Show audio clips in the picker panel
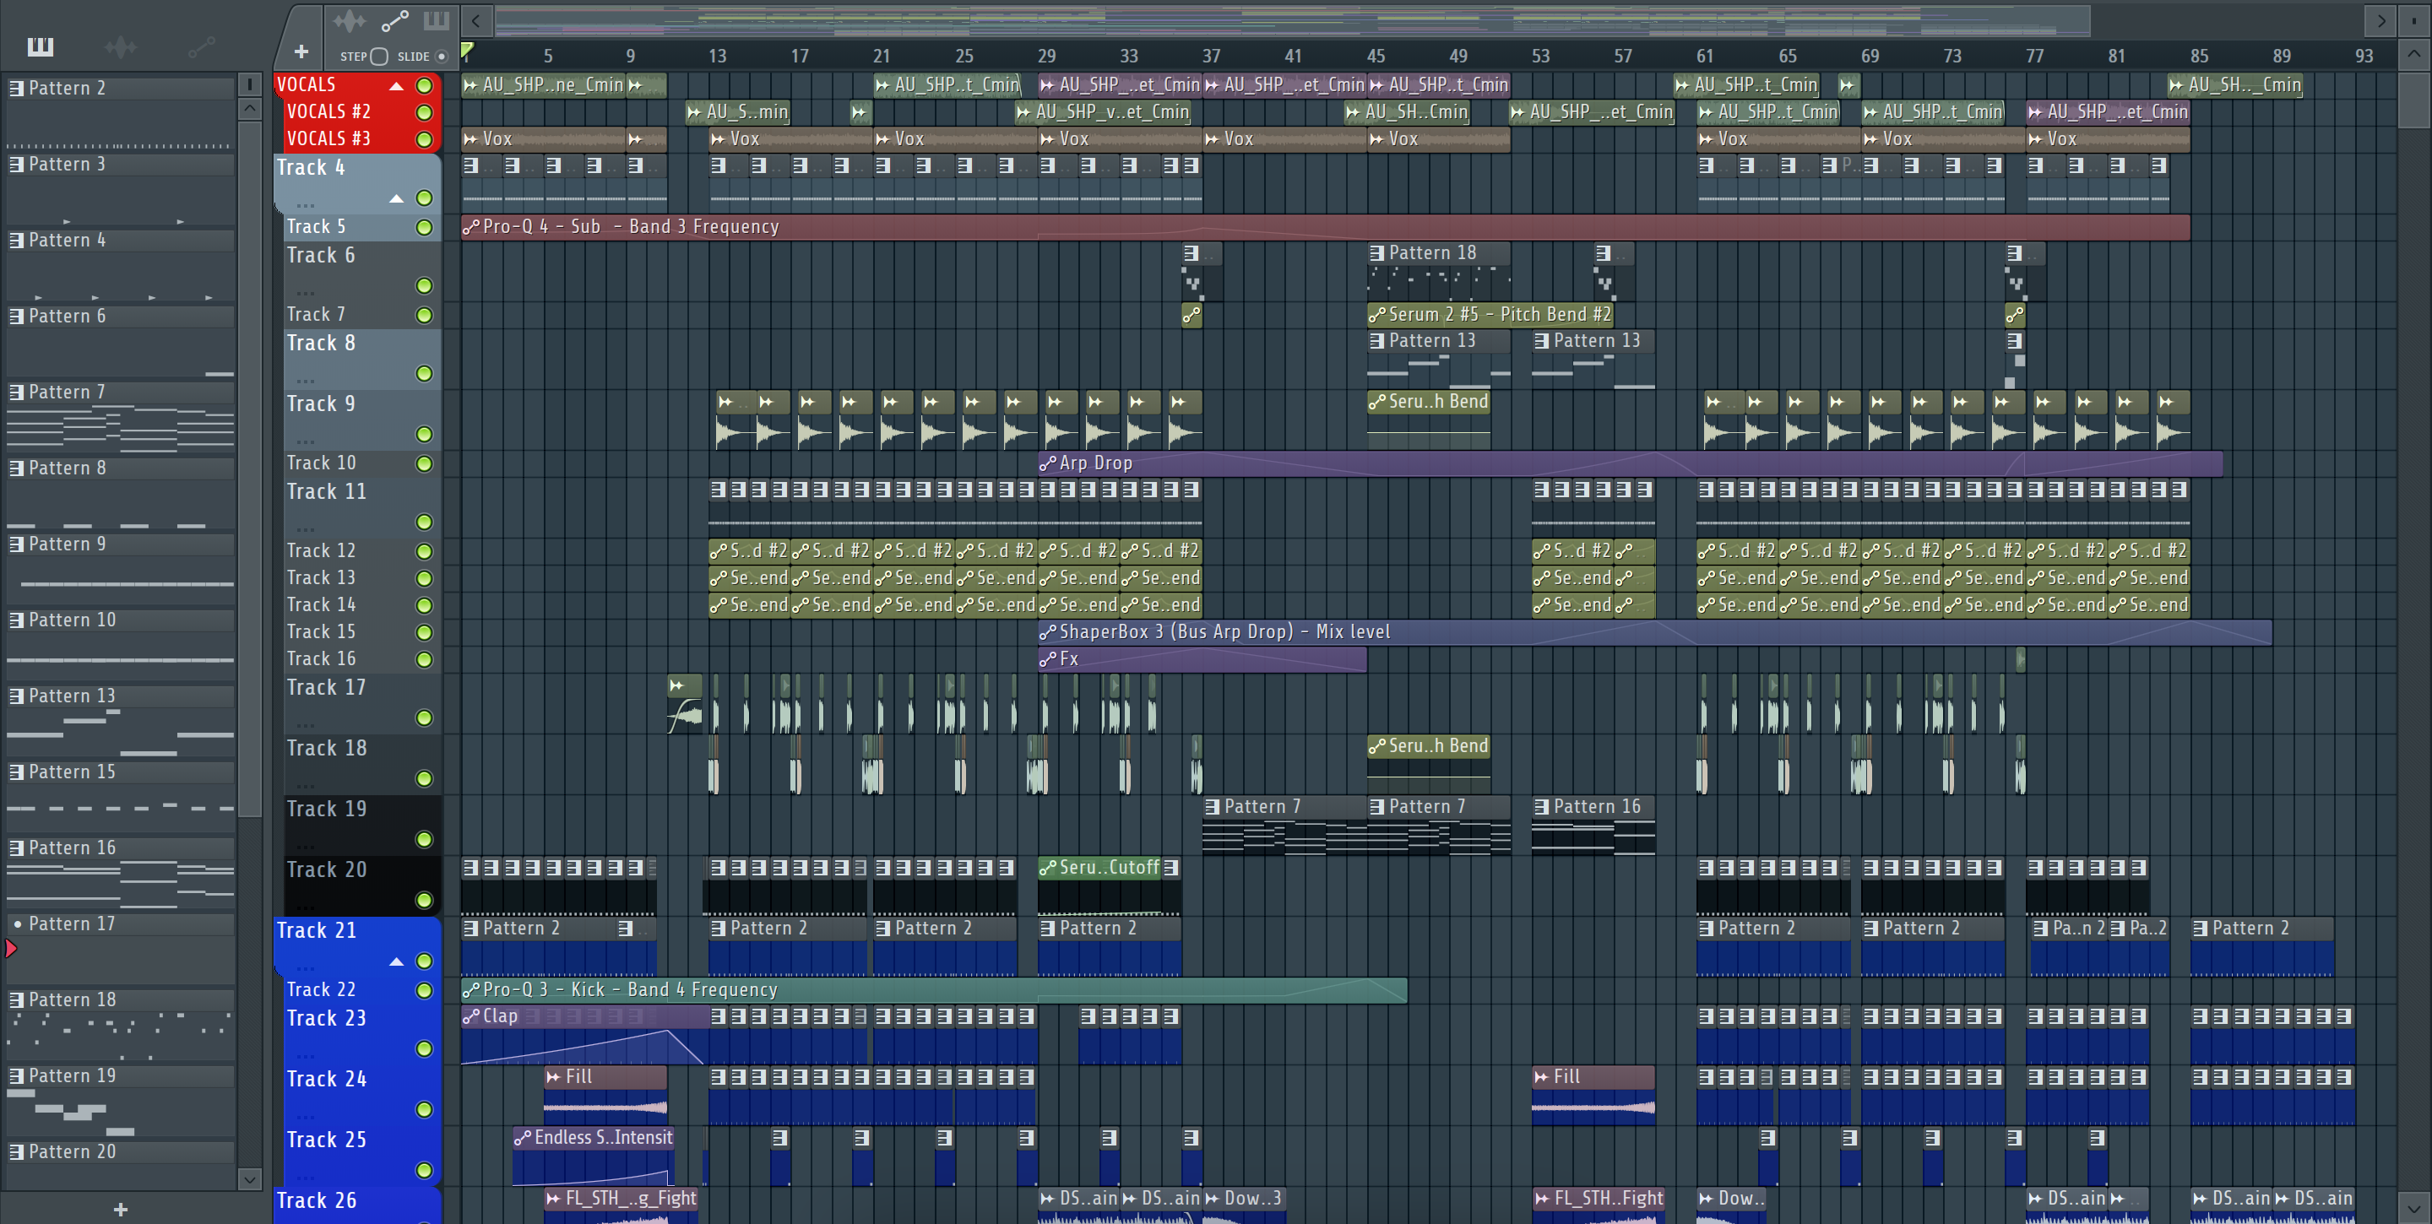Screen dimensions: 2432x1224 tap(121, 46)
